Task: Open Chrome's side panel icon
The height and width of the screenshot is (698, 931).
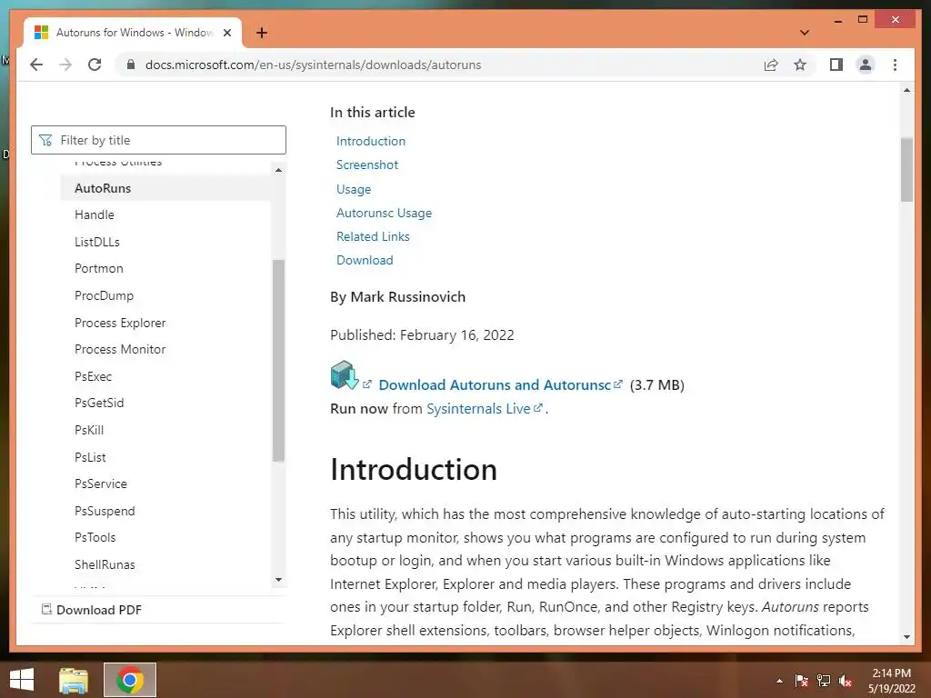Action: point(836,65)
